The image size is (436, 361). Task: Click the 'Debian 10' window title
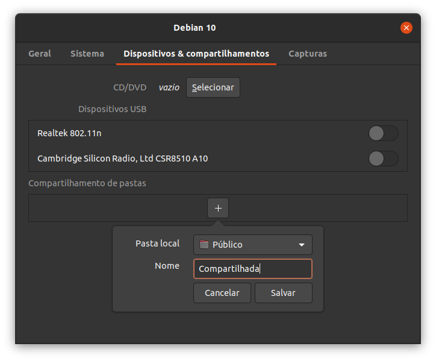click(195, 28)
